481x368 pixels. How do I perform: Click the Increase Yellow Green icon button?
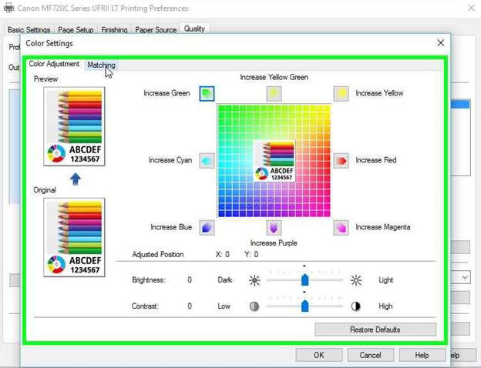pos(274,93)
